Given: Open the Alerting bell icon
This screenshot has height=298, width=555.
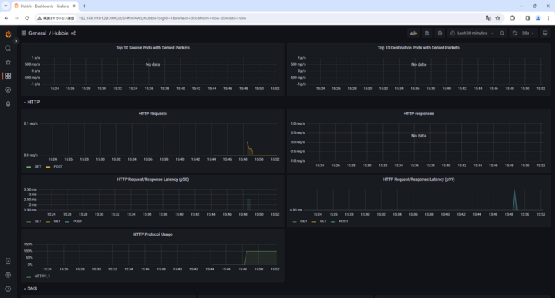Looking at the screenshot, I should [x=8, y=104].
